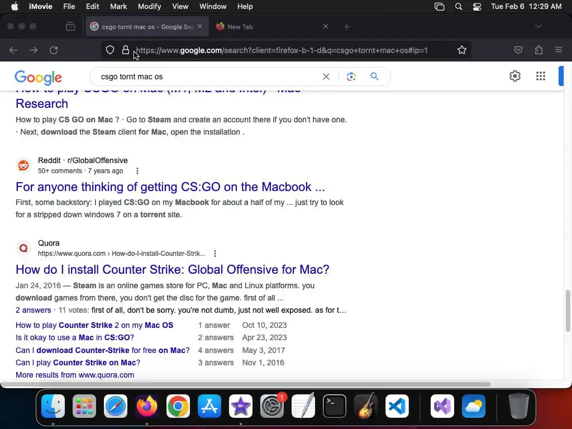Launch Safari from the dock
Image resolution: width=572 pixels, height=429 pixels.
pos(116,406)
